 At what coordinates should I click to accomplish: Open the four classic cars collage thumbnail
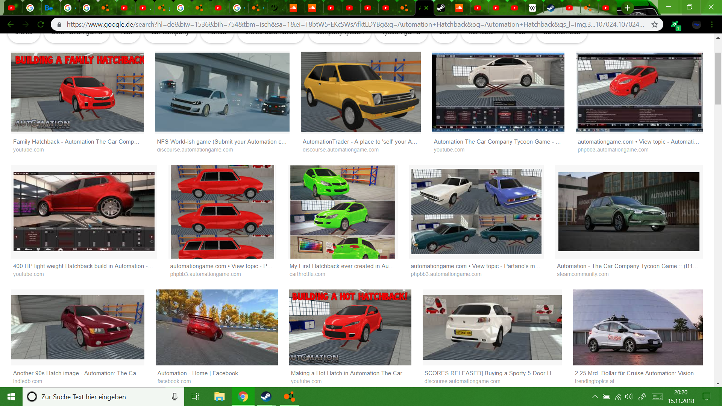(476, 212)
